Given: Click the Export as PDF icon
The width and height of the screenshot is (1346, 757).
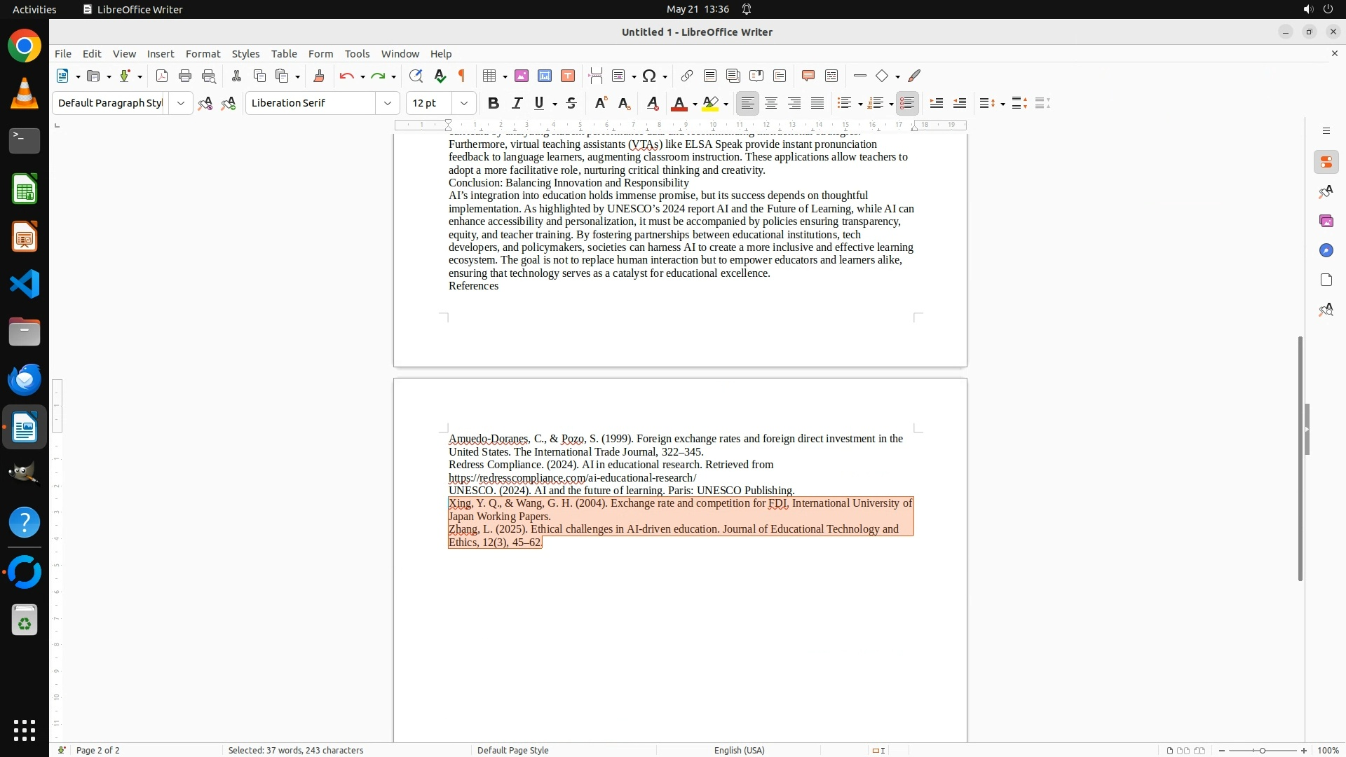Looking at the screenshot, I should (162, 76).
